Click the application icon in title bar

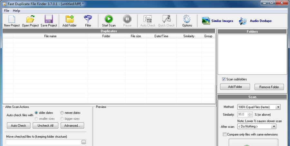point(4,4)
